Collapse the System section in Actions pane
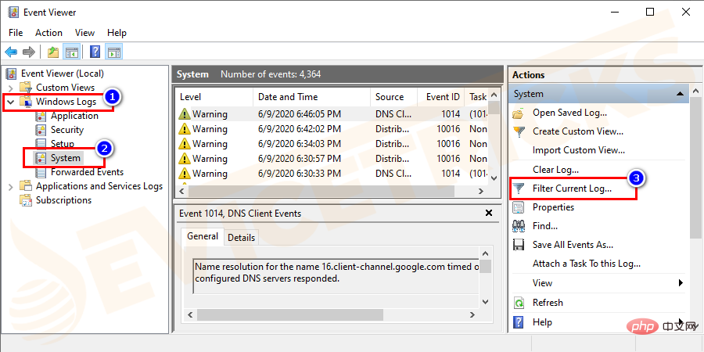Screen dimensions: 704x352 point(680,94)
